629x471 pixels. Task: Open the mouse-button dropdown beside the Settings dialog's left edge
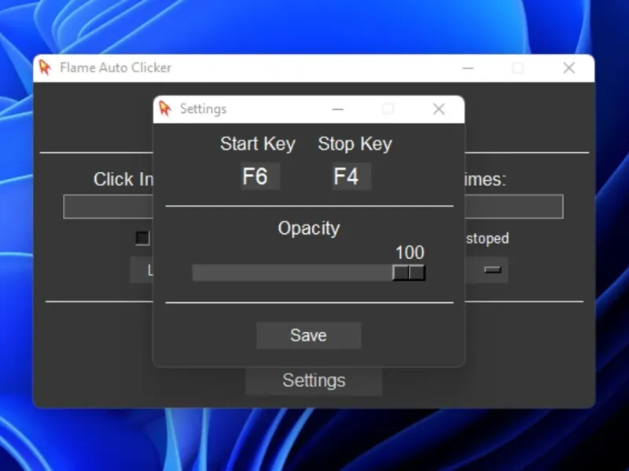coord(142,270)
